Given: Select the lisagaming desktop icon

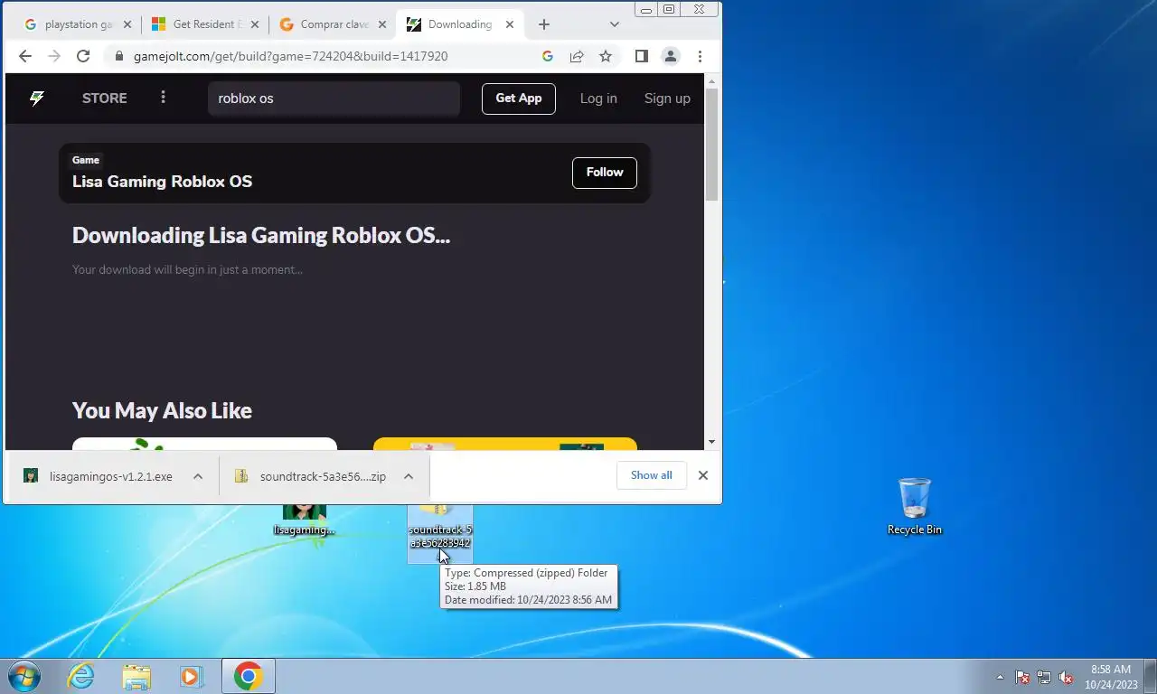Looking at the screenshot, I should pyautogui.click(x=304, y=520).
